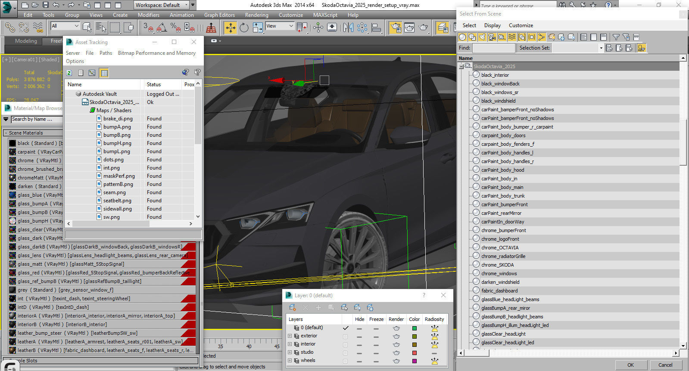Toggle Hide for the exterior layer

point(359,336)
